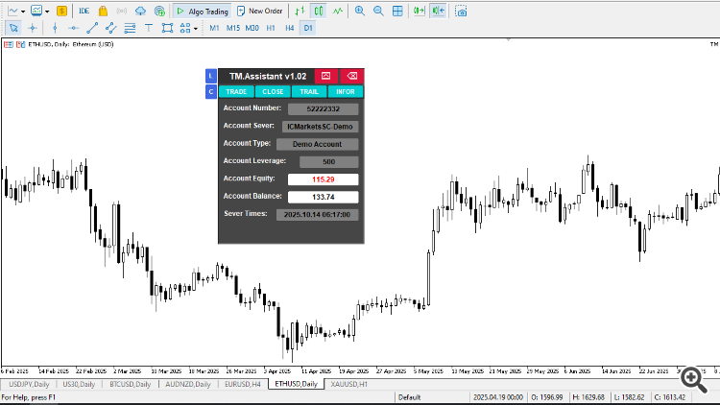Switch timeframe to M15

coord(233,28)
